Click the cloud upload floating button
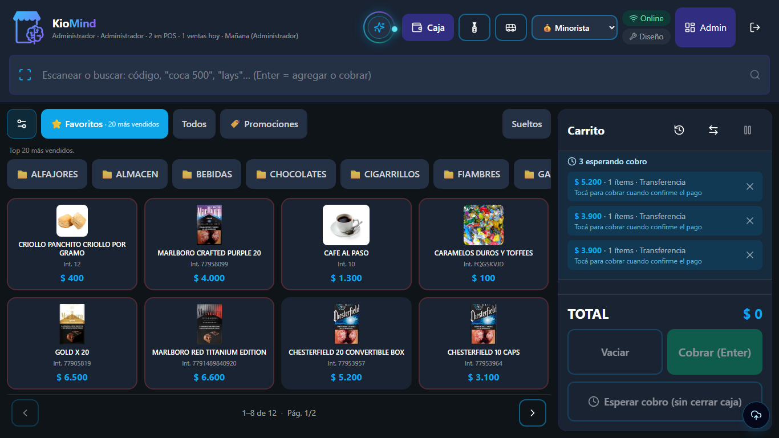 click(756, 415)
